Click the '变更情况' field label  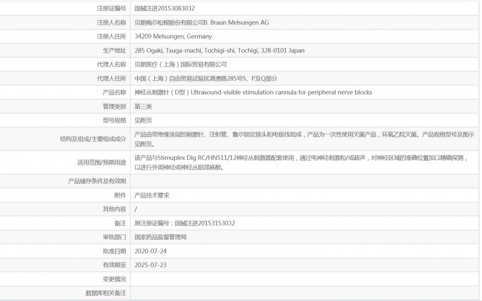114,279
